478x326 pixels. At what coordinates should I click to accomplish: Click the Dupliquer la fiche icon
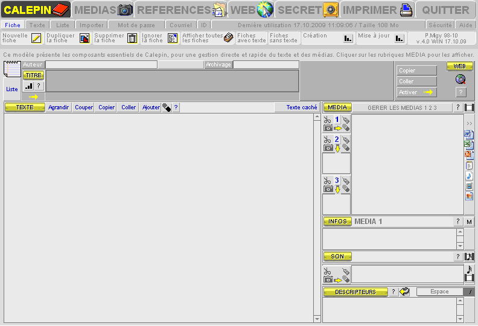[84, 38]
